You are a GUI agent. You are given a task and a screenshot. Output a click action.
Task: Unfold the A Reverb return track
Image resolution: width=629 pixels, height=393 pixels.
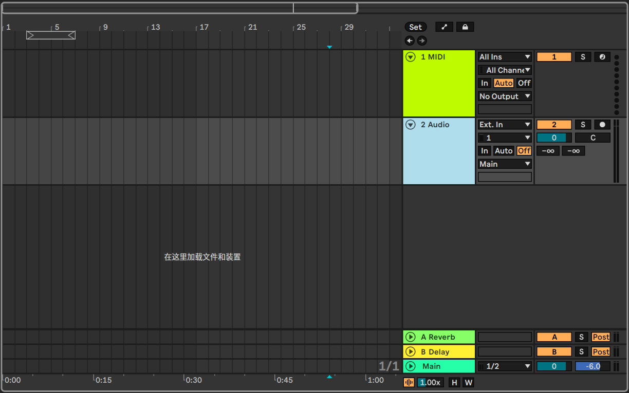[410, 337]
